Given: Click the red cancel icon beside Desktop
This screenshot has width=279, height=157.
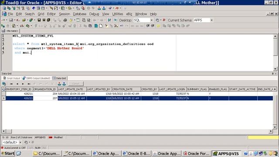Looking at the screenshot, I should click(164, 20).
